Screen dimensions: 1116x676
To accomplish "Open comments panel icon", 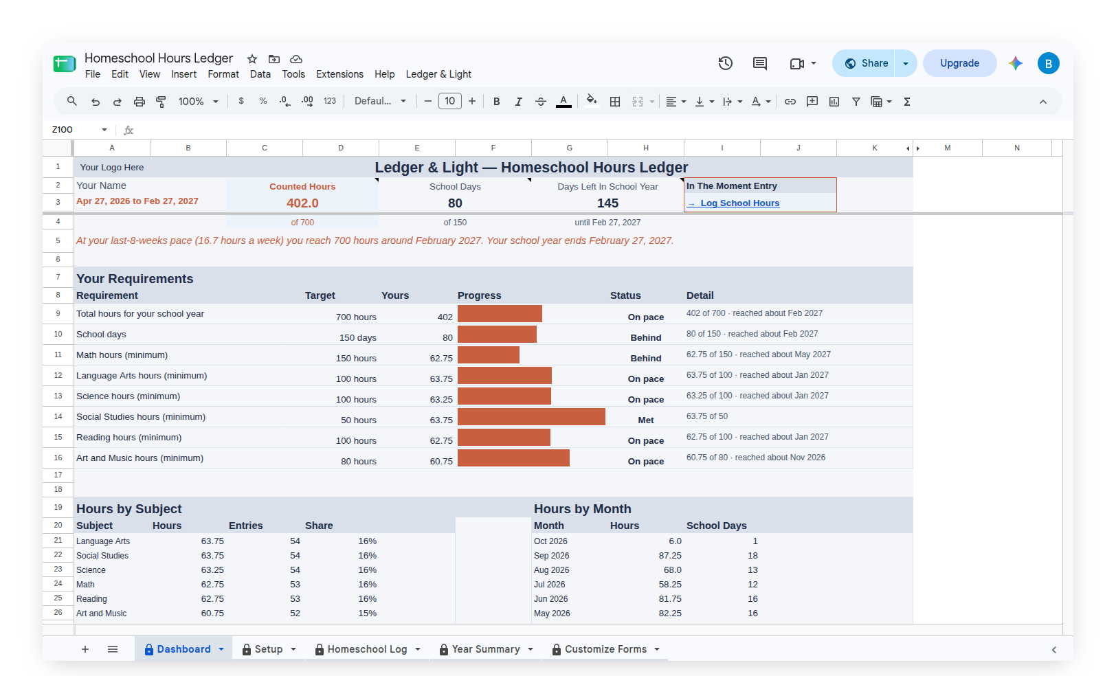I will point(760,63).
